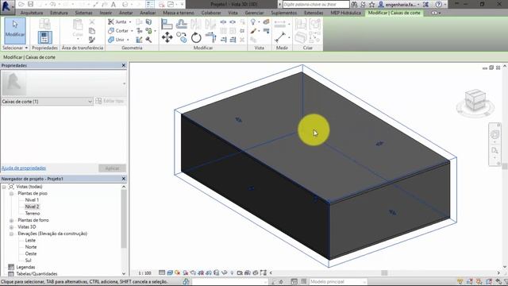508x286 pixels.
Task: Open the Massa e terreno ribbon tab
Action: [x=179, y=13]
